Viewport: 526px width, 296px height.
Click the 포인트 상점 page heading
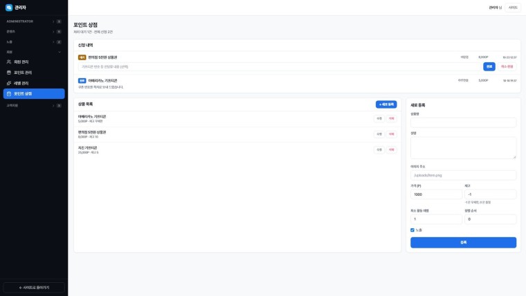(x=86, y=25)
